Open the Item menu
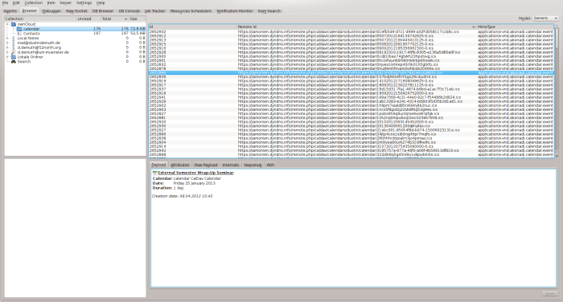Image resolution: width=563 pixels, height=302 pixels. (x=51, y=3)
